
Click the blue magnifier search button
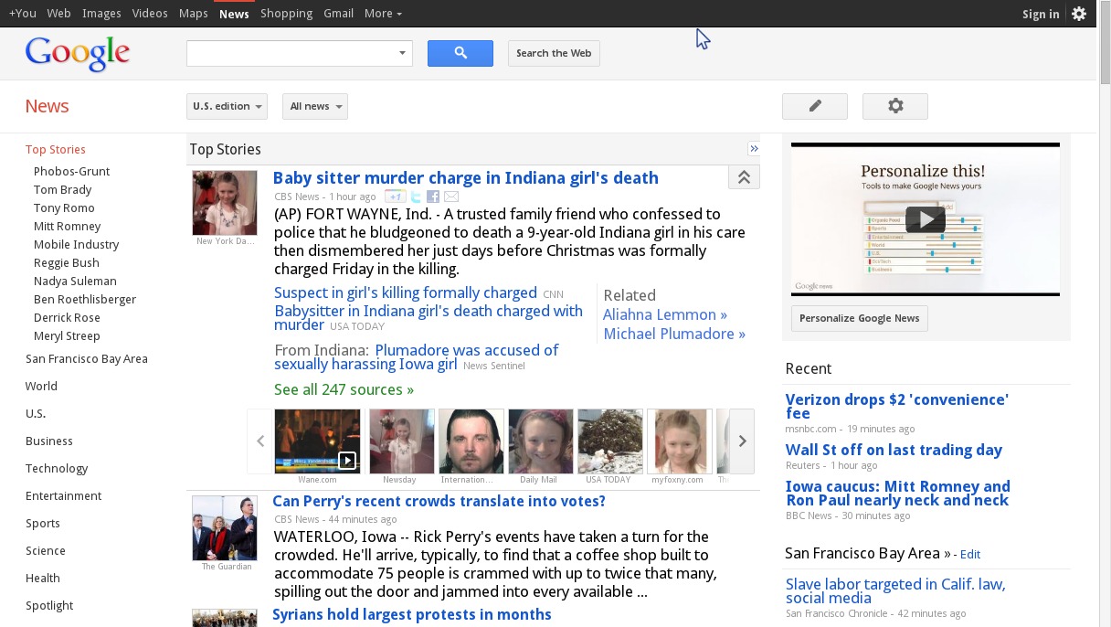pyautogui.click(x=460, y=53)
